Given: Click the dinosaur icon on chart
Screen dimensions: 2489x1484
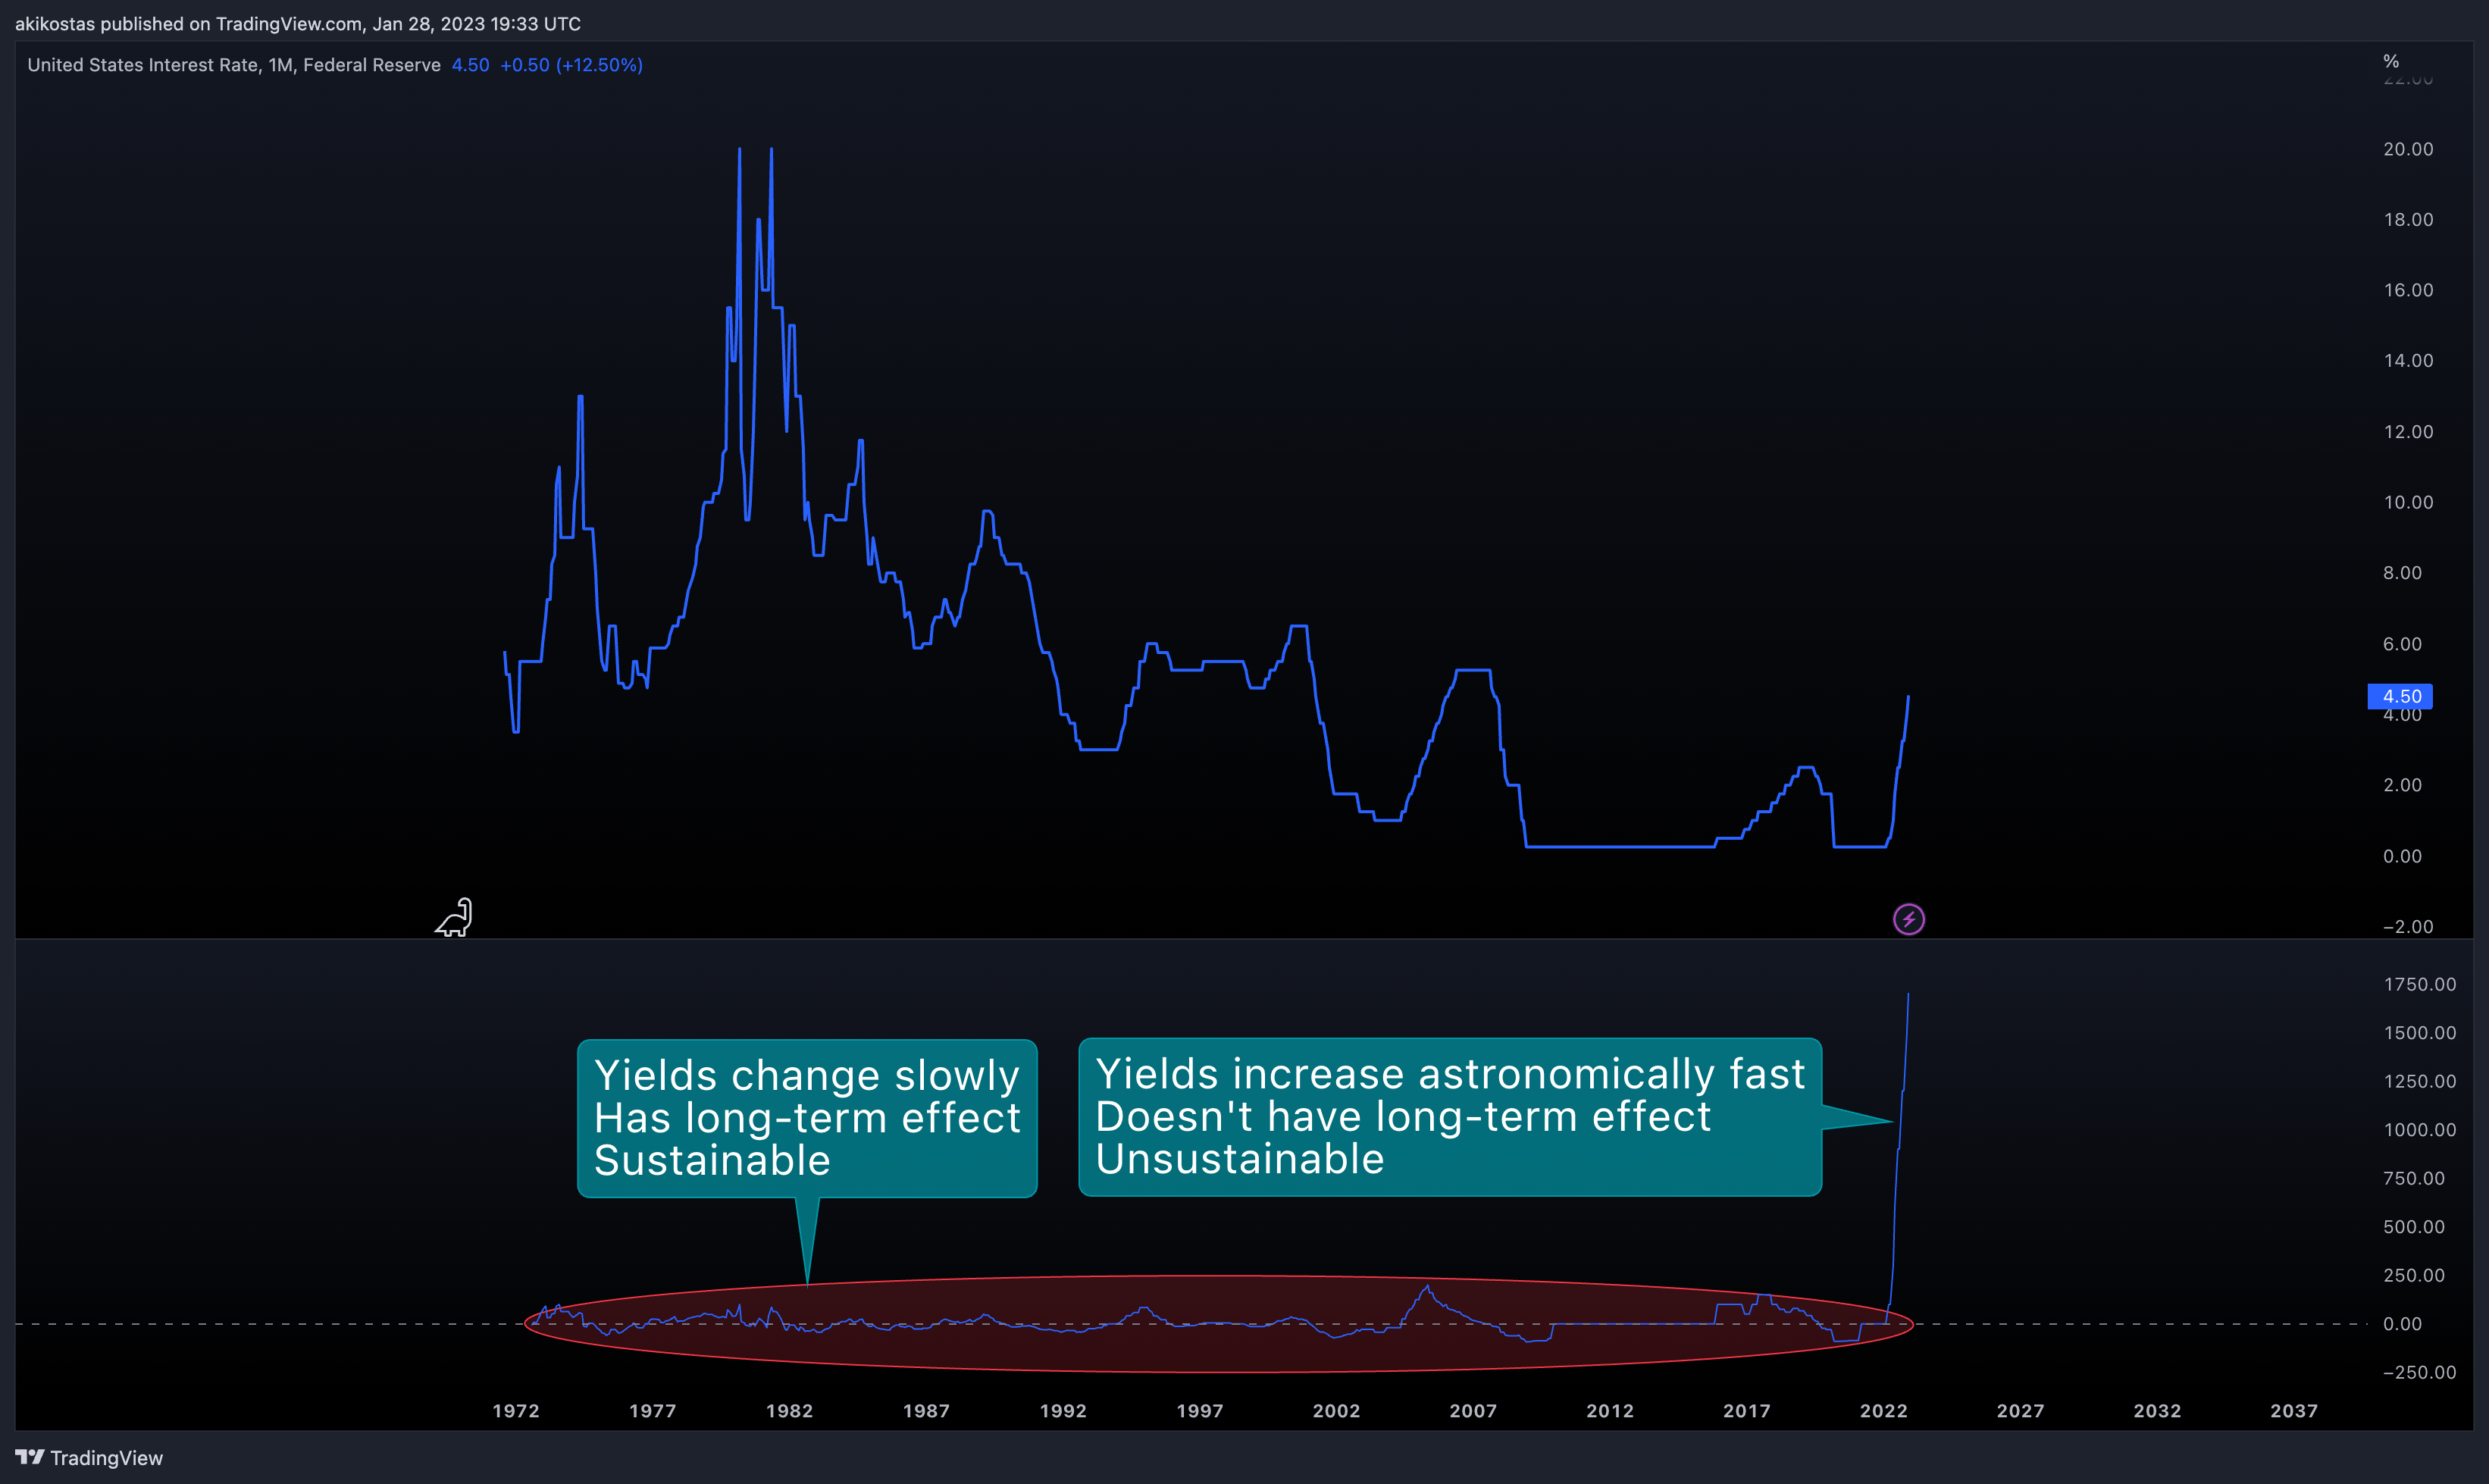Looking at the screenshot, I should pos(454,917).
